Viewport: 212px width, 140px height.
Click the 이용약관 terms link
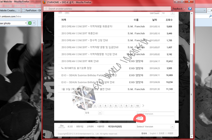click(101, 127)
